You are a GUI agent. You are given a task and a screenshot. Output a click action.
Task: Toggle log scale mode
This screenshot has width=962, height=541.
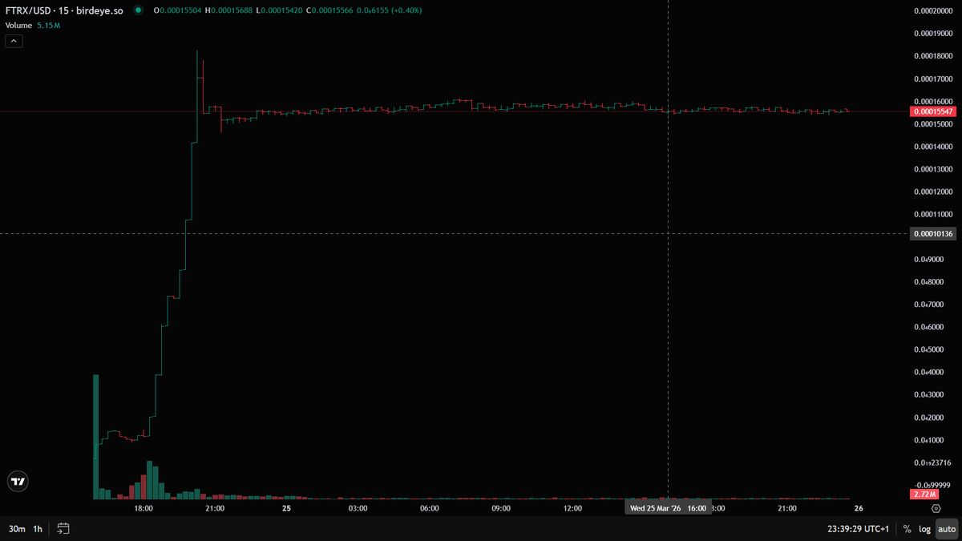924,529
